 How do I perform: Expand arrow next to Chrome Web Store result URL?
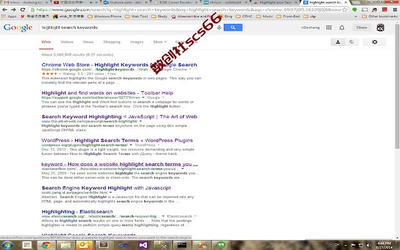(x=190, y=69)
